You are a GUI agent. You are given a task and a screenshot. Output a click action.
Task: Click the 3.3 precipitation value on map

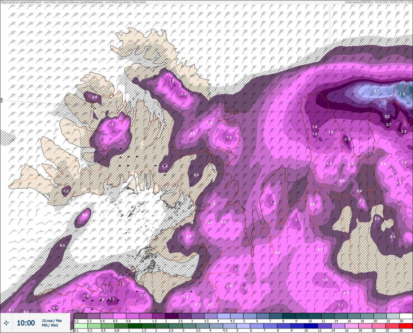(x=387, y=116)
